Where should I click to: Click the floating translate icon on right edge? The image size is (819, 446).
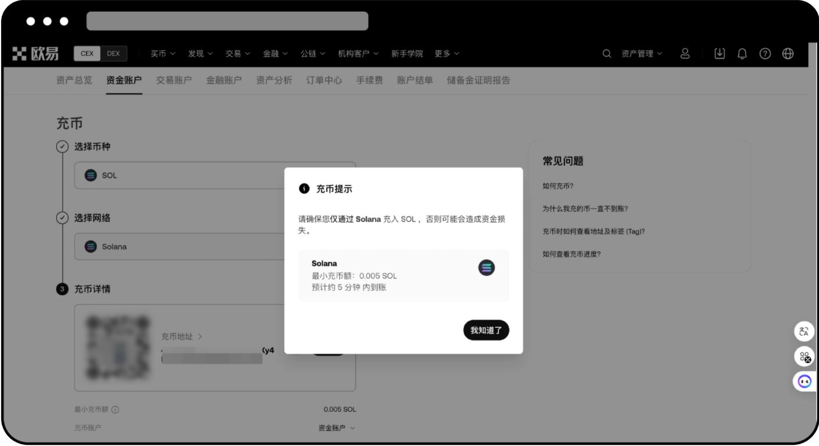[803, 332]
